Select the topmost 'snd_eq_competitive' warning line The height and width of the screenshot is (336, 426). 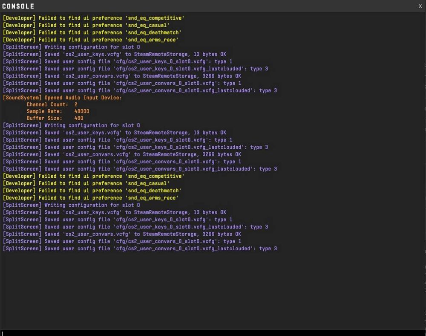click(93, 18)
